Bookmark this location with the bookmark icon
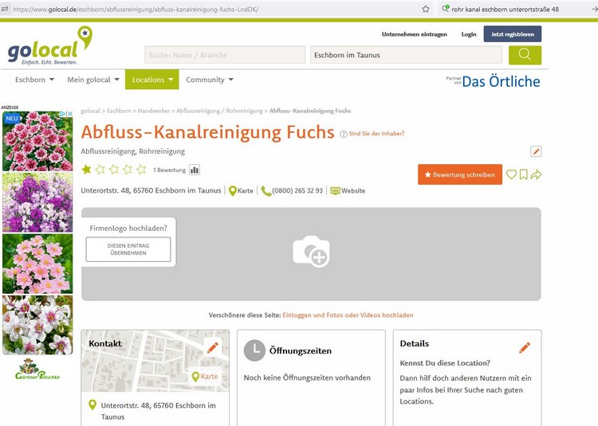The width and height of the screenshot is (598, 426). pyautogui.click(x=523, y=174)
